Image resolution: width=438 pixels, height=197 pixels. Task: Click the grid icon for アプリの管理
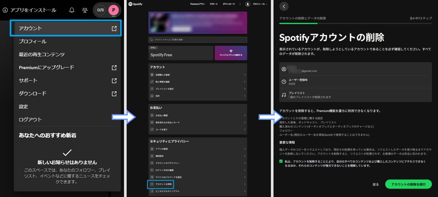coord(152,149)
